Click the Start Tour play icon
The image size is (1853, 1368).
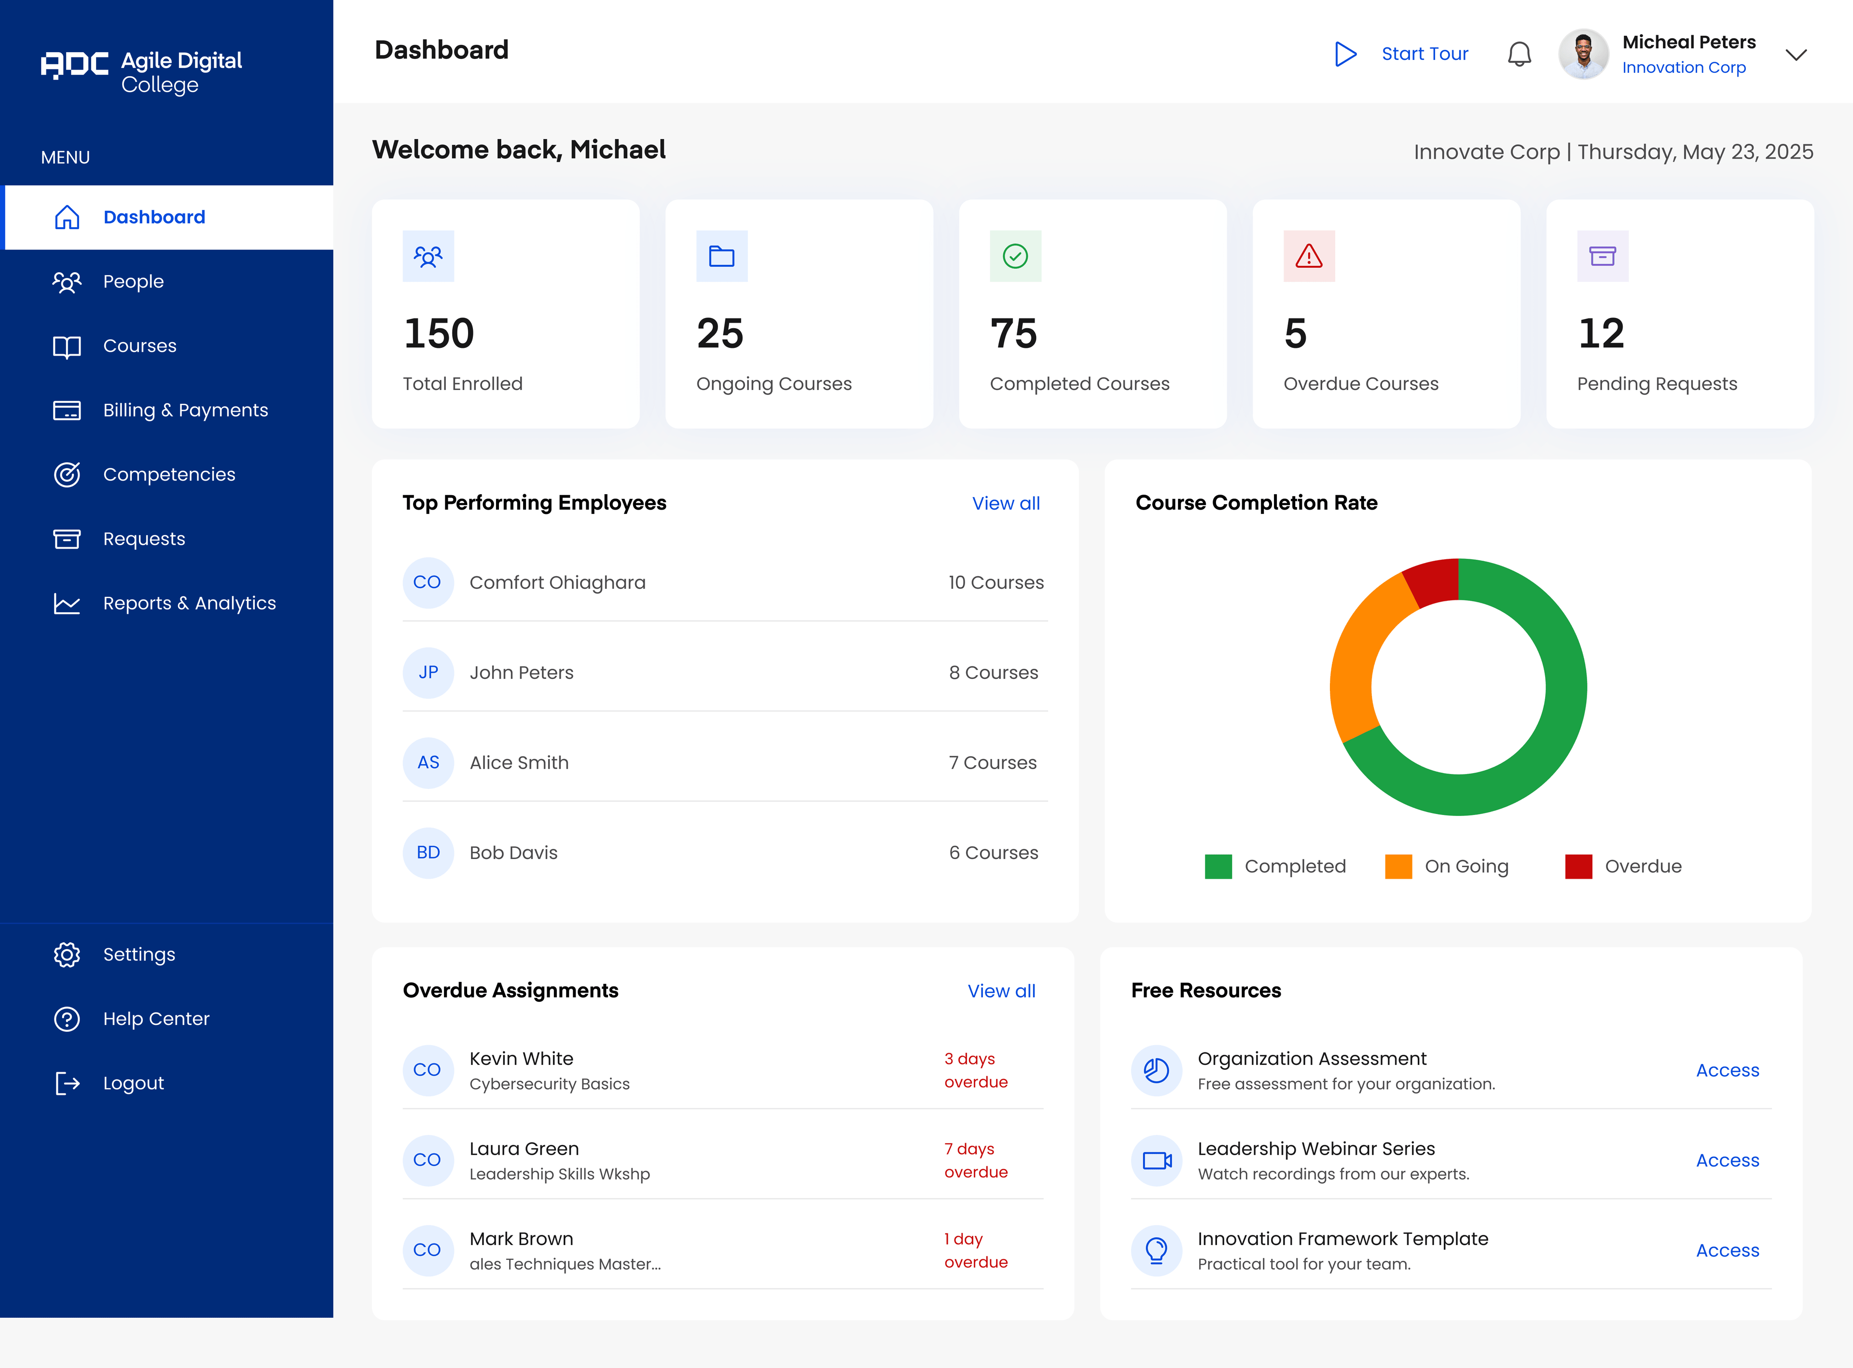pos(1345,54)
